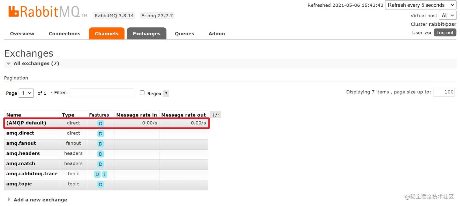Click the Refreshed timestamp text

345,5
